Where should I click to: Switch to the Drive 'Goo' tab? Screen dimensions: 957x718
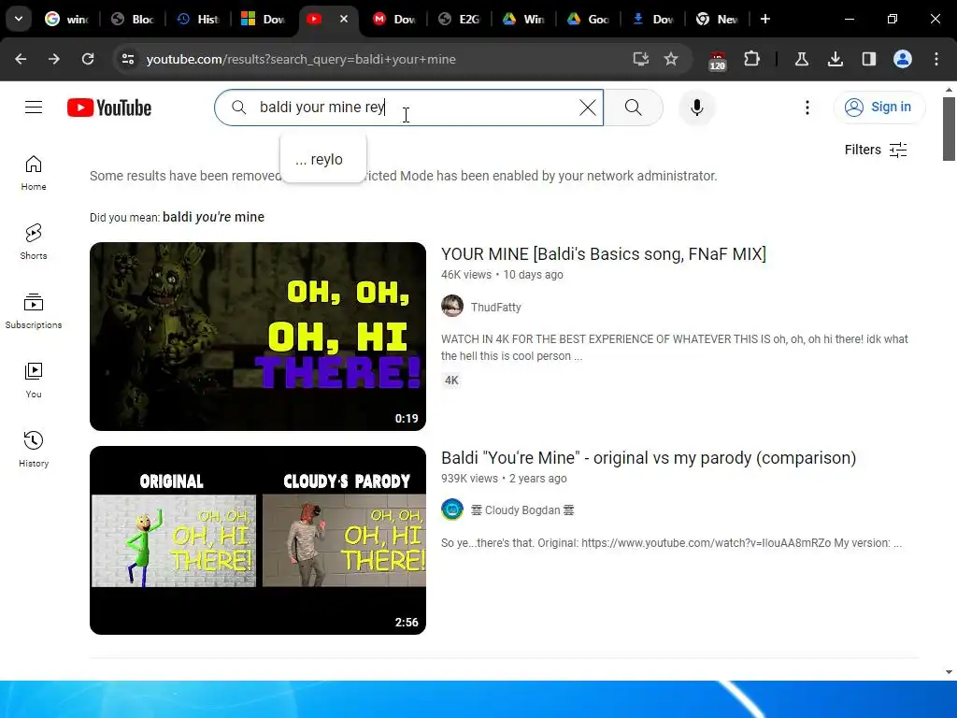590,19
